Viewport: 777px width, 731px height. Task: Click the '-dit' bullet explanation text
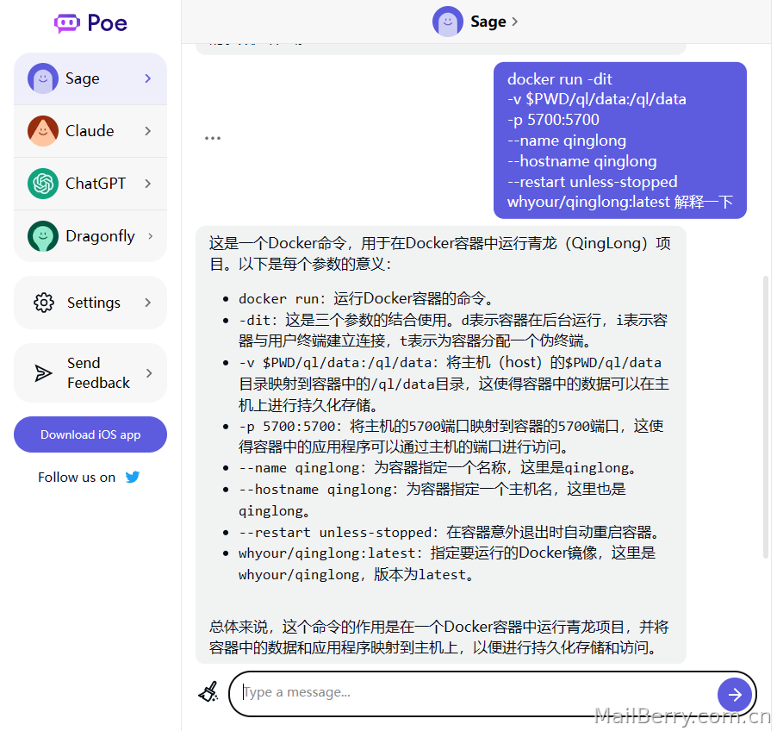tap(453, 331)
